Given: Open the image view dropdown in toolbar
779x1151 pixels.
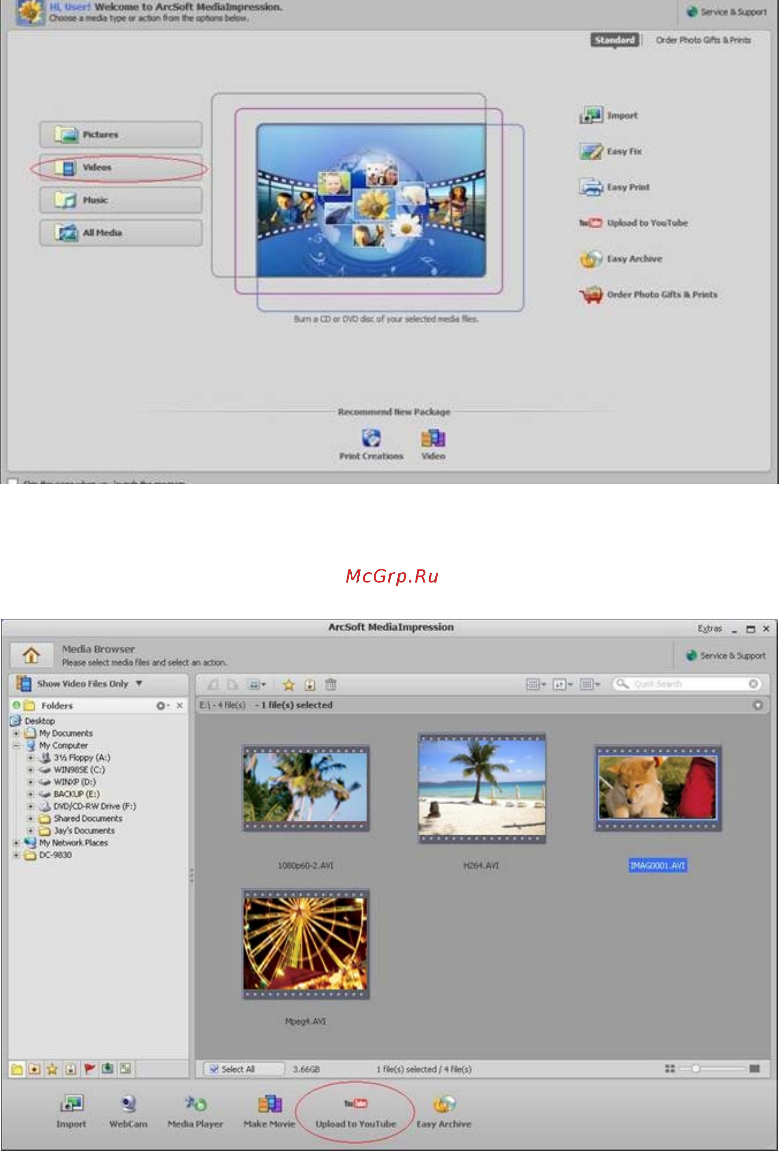Looking at the screenshot, I should tap(257, 684).
